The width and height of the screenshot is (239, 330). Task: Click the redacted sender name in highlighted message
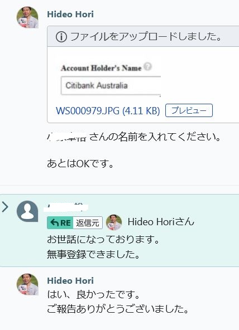pos(67,207)
